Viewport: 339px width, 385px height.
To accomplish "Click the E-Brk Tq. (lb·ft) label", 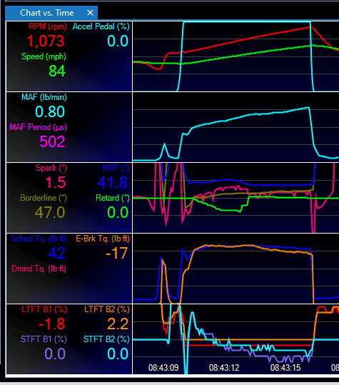I will [103, 239].
